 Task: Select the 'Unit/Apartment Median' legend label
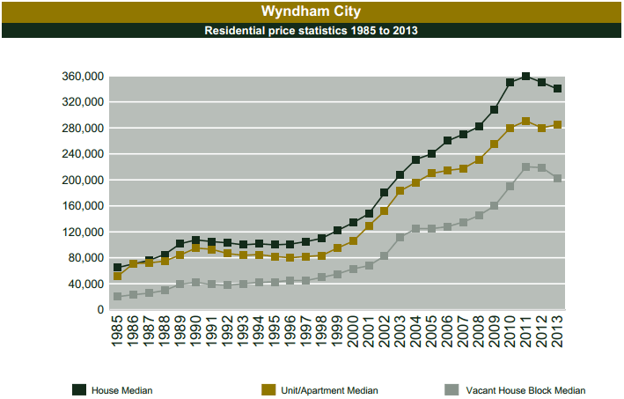[x=329, y=391]
